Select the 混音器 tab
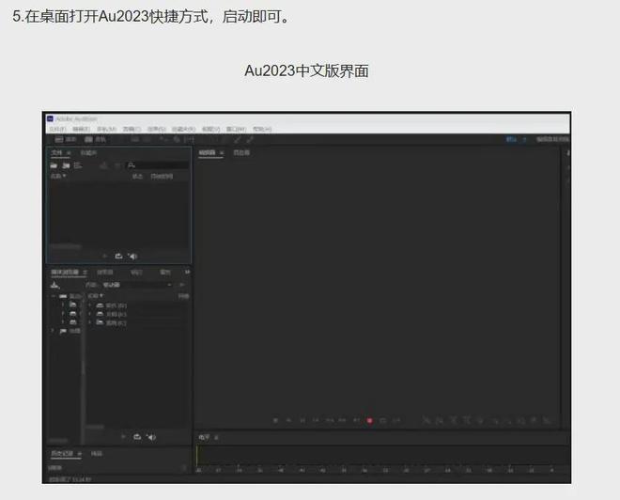This screenshot has height=500, width=620. click(241, 152)
